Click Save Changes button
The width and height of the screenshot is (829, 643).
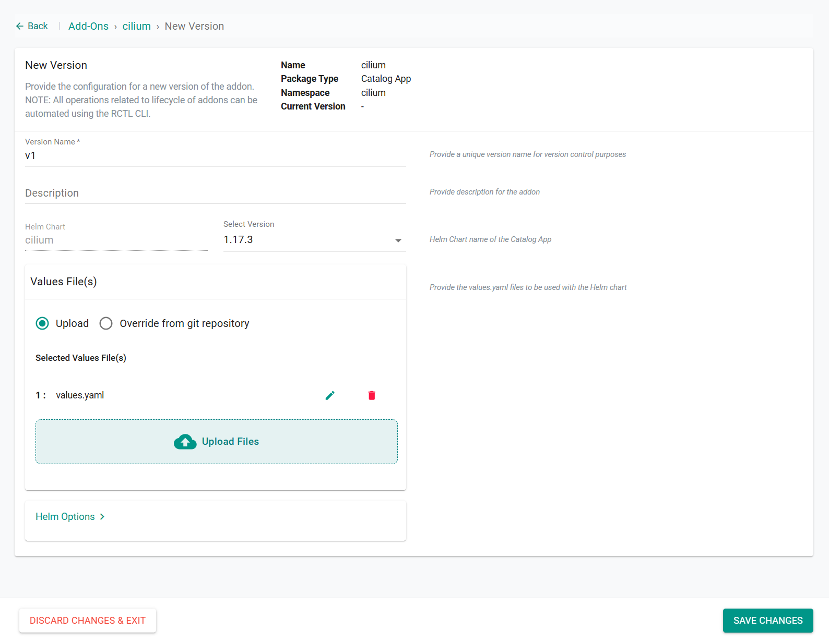(768, 621)
